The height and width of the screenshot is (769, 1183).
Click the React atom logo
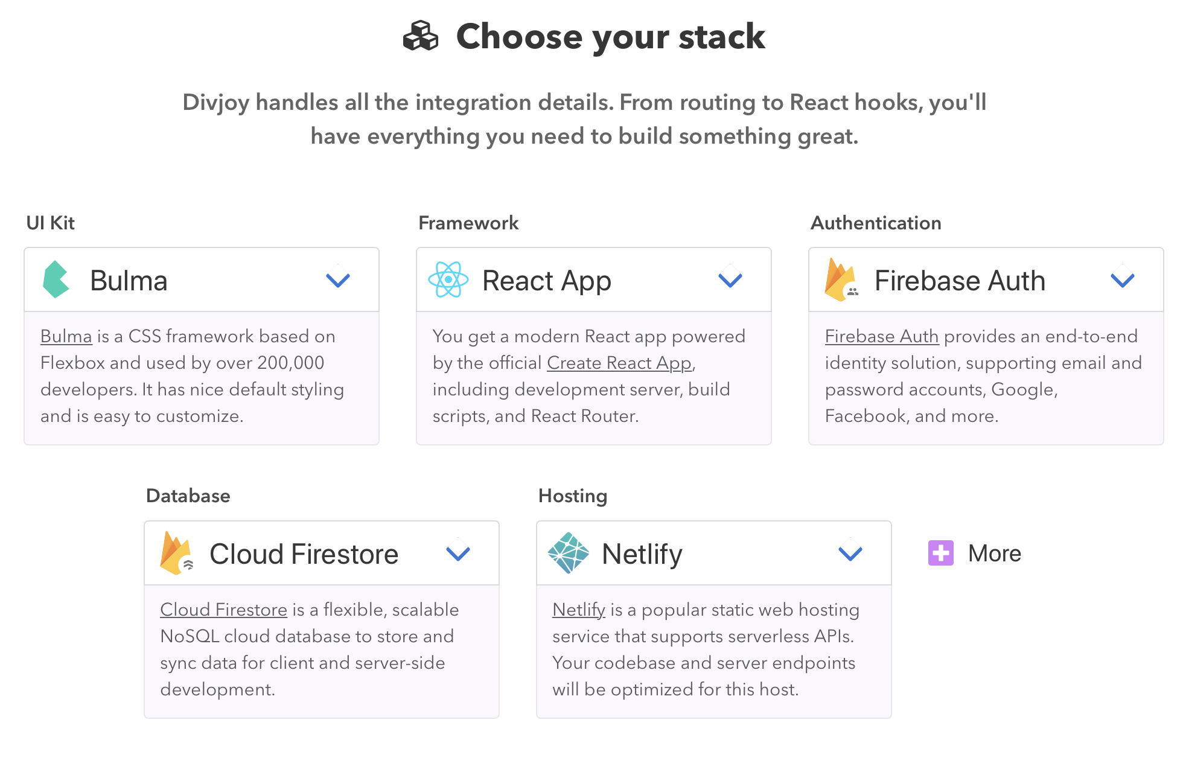pos(448,279)
